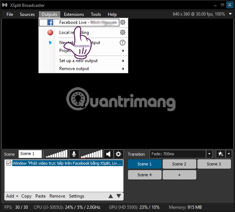Uncheck the Window source checkbox
Image resolution: width=235 pixels, height=212 pixels.
9,163
